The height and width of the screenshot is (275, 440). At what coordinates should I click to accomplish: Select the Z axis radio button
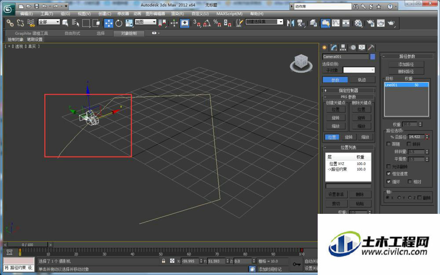(x=410, y=198)
